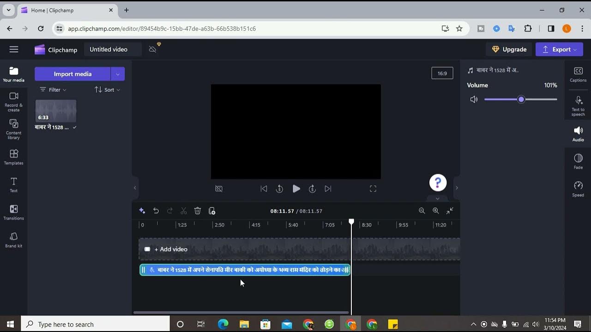591x332 pixels.
Task: Show hidden system tray icons
Action: click(473, 324)
